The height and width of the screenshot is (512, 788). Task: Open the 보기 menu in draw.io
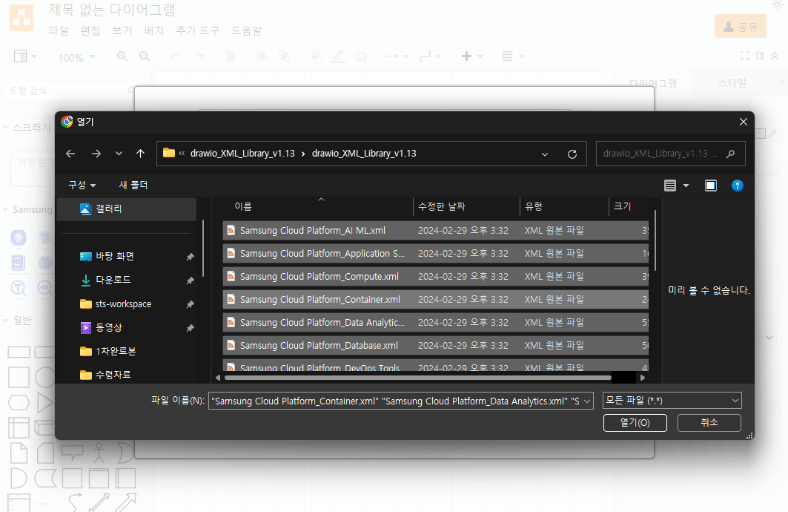[x=122, y=30]
